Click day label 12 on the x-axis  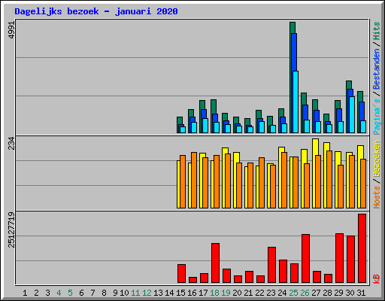point(147,293)
